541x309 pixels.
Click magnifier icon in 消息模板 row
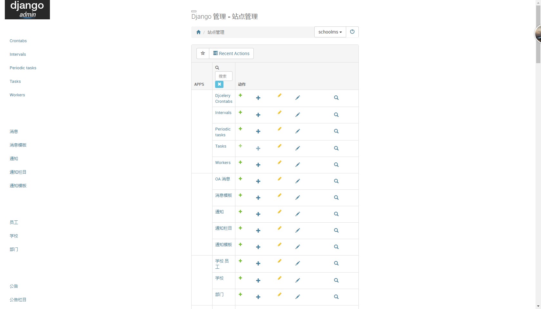336,198
